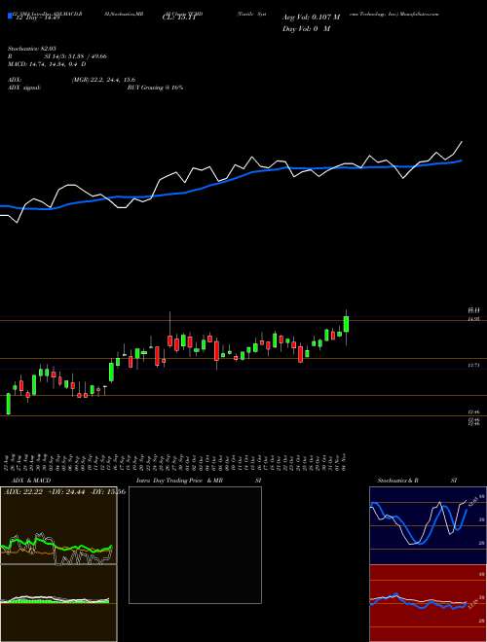Click the 'MACD: 14.74, 14.34, 0.4 D' line
487x642 pixels.
point(47,64)
